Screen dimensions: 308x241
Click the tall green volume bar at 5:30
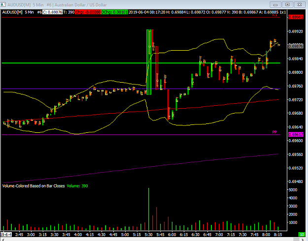149,209
